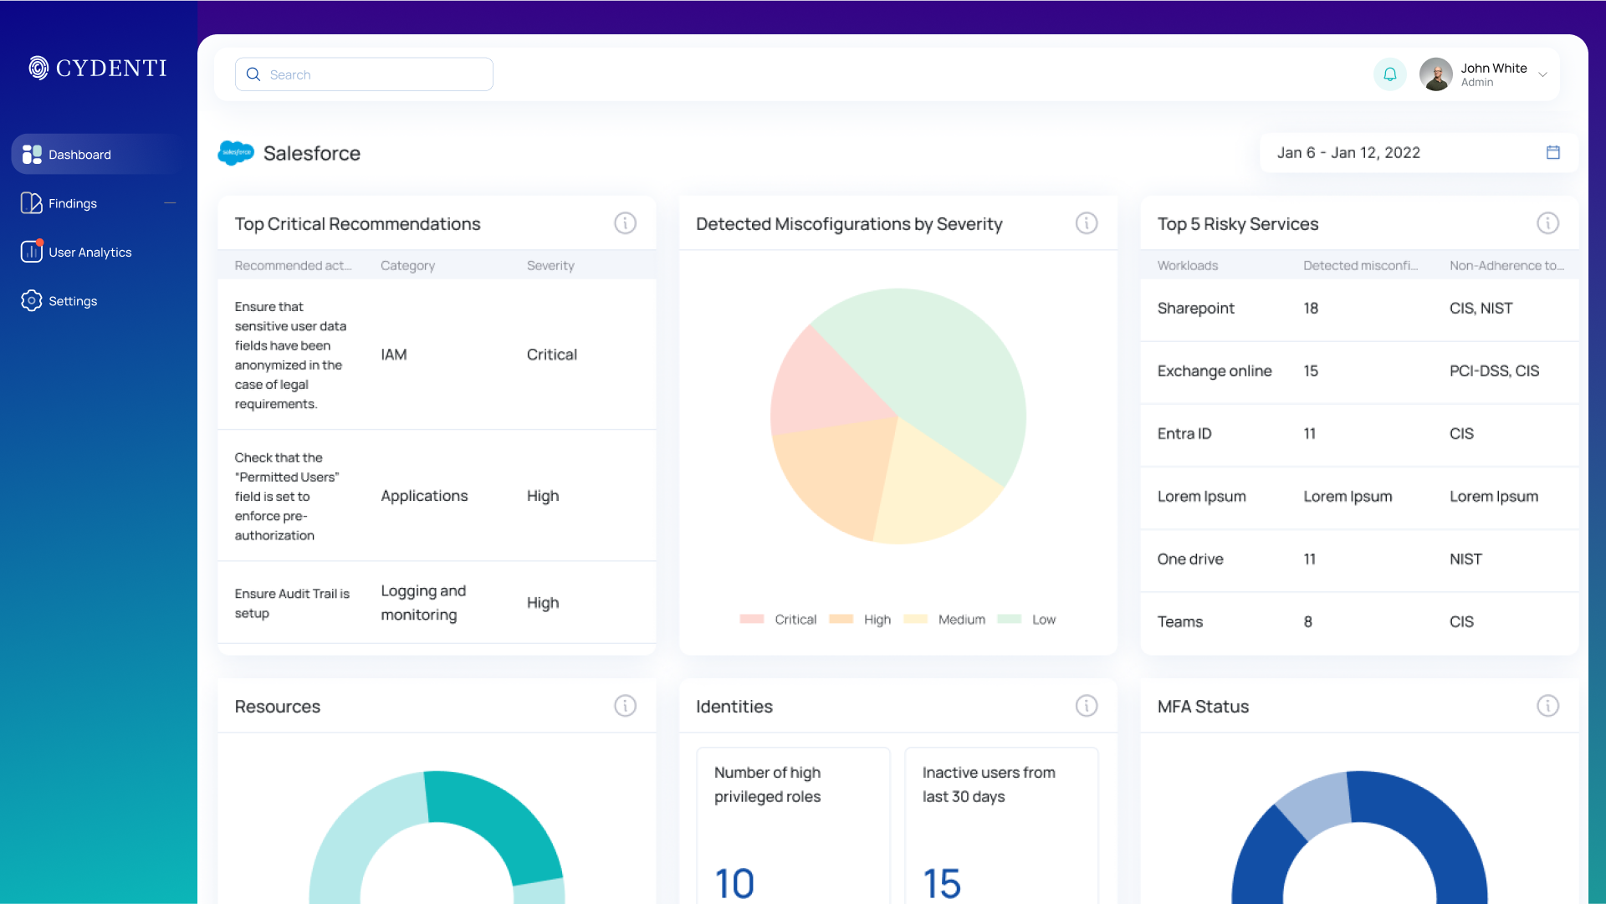Show info for Top 5 Risky Services
1606x904 pixels.
1548,223
